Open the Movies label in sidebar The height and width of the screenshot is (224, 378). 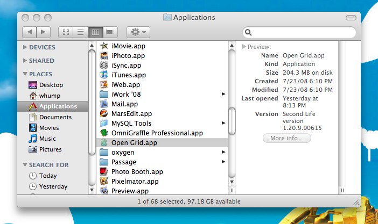point(49,128)
